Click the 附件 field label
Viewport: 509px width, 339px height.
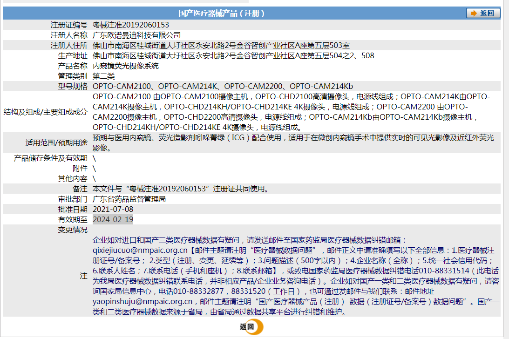pos(80,168)
